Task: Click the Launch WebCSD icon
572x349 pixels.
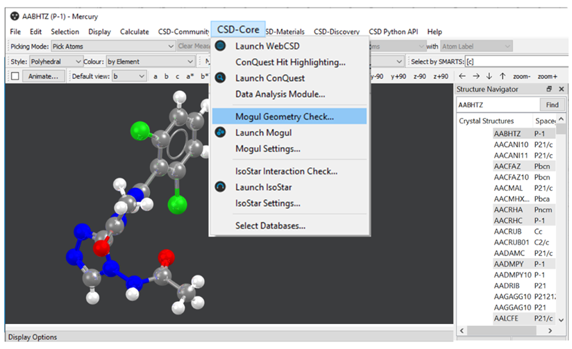Action: coord(220,46)
